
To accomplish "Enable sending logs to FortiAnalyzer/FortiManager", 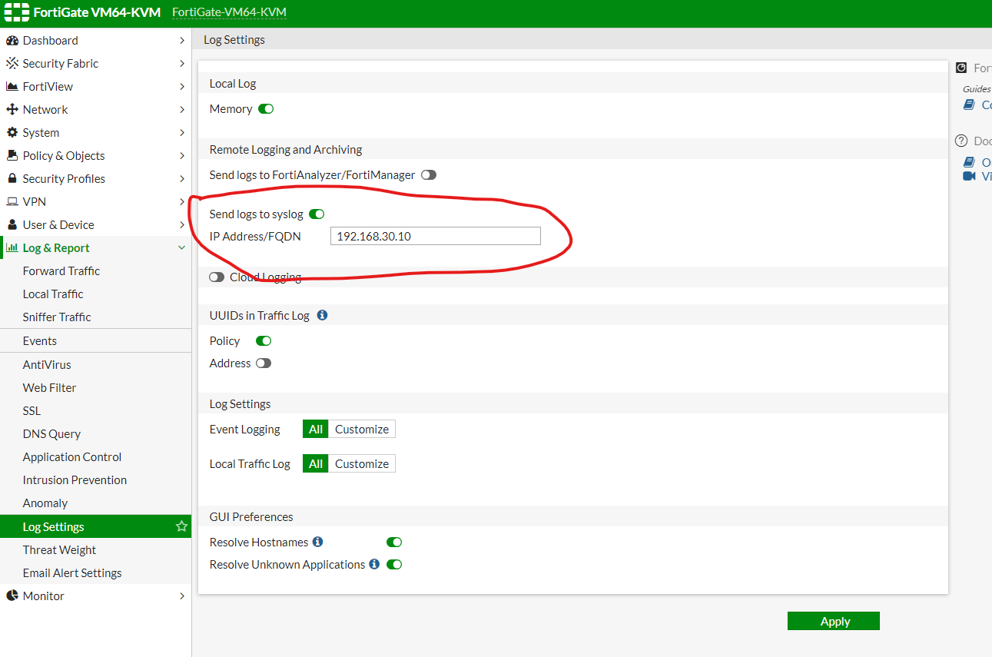I will click(428, 174).
